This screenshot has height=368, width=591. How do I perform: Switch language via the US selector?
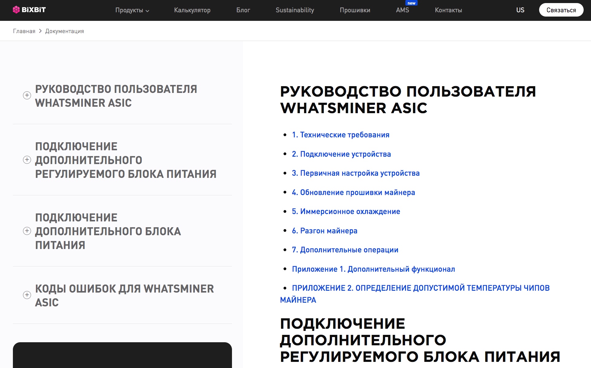click(520, 10)
